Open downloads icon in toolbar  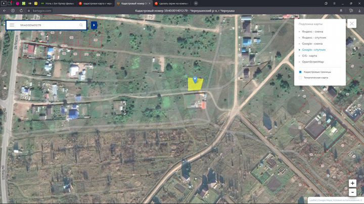tap(359, 11)
